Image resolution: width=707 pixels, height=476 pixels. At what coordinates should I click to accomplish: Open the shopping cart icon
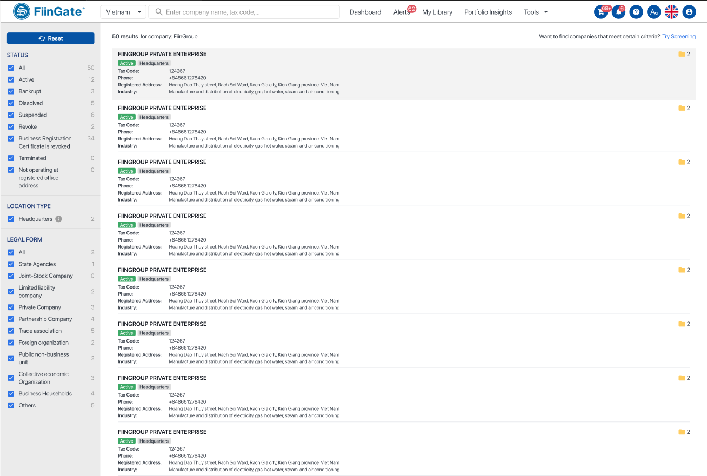pyautogui.click(x=601, y=12)
